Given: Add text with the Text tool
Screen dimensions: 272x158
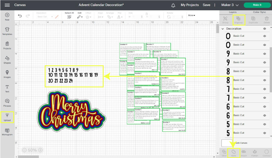Looking at the screenshot, I should [7, 88].
